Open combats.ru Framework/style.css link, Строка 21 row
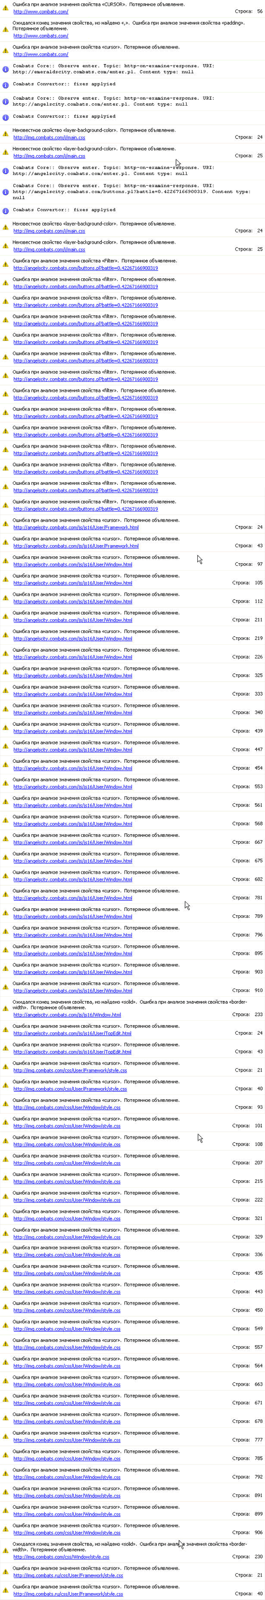 [68, 1576]
